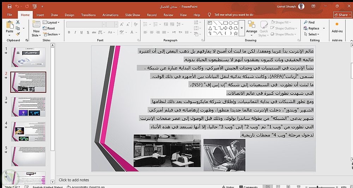
Task: Open the font size combo box arrow
Action: point(116,24)
